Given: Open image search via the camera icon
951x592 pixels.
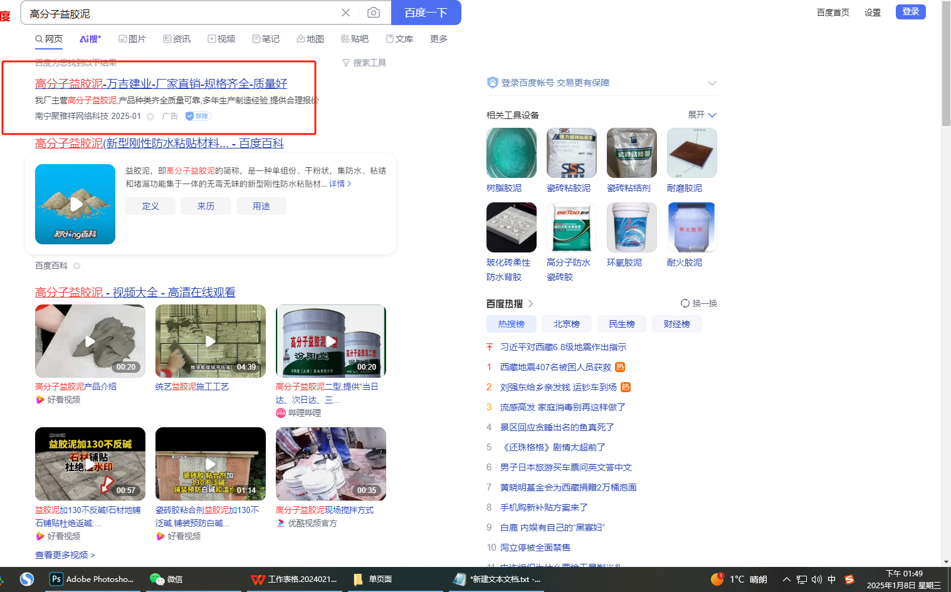Looking at the screenshot, I should coord(374,13).
